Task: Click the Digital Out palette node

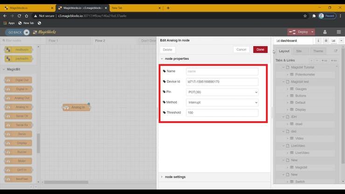Action: 19,80
